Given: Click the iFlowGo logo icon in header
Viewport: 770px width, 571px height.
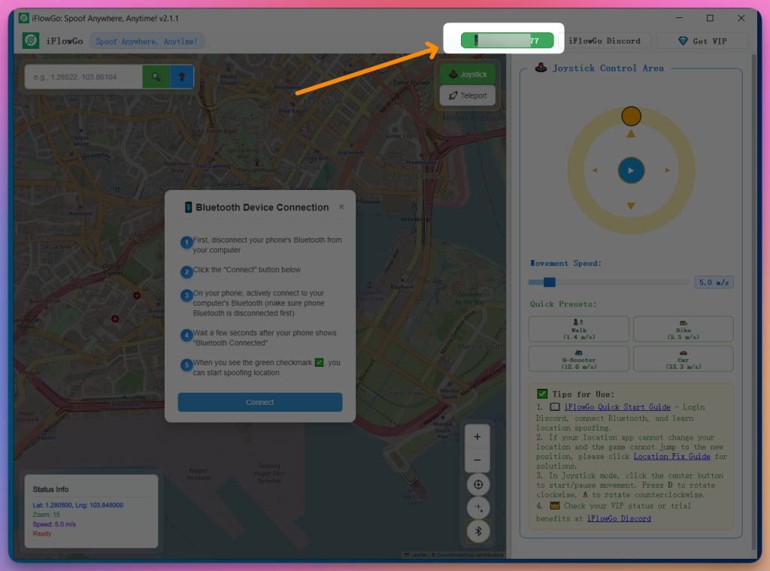Looking at the screenshot, I should [x=31, y=41].
